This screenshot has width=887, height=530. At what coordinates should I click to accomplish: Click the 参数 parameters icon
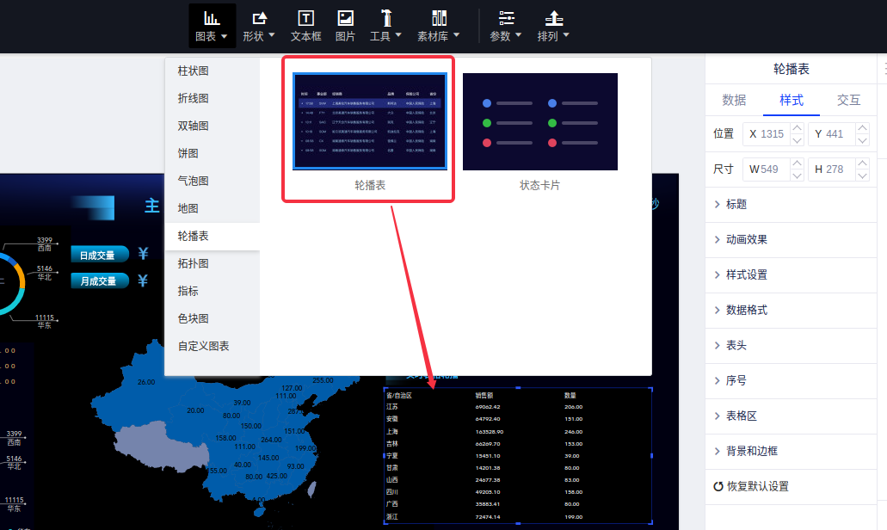click(506, 18)
